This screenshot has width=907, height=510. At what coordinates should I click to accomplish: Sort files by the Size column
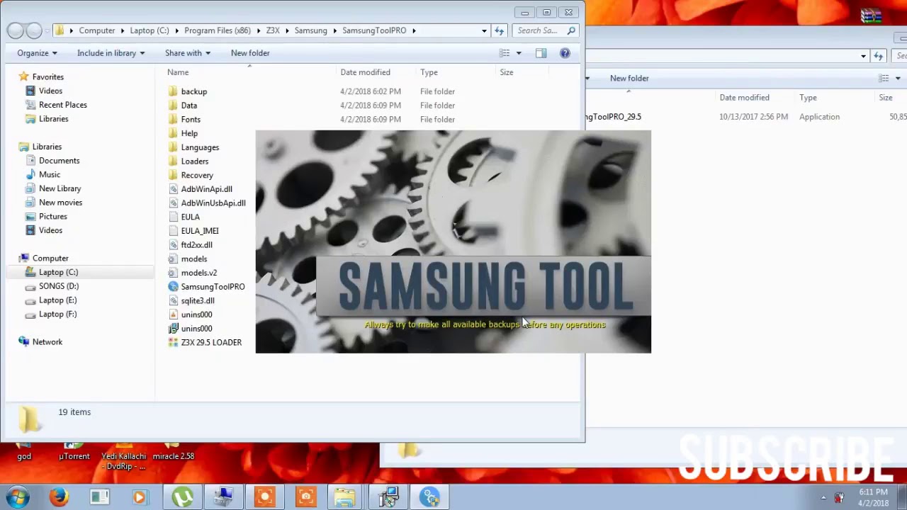click(507, 72)
